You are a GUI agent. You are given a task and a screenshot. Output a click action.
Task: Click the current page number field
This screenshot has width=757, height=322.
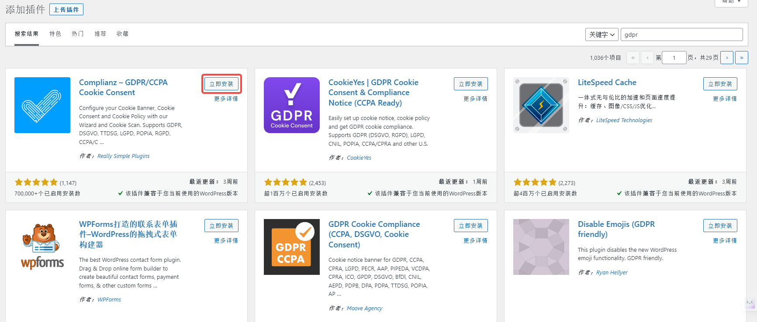point(674,58)
